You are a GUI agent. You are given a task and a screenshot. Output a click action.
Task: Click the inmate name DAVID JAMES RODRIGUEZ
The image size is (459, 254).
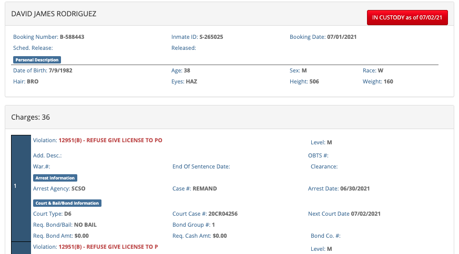(54, 14)
